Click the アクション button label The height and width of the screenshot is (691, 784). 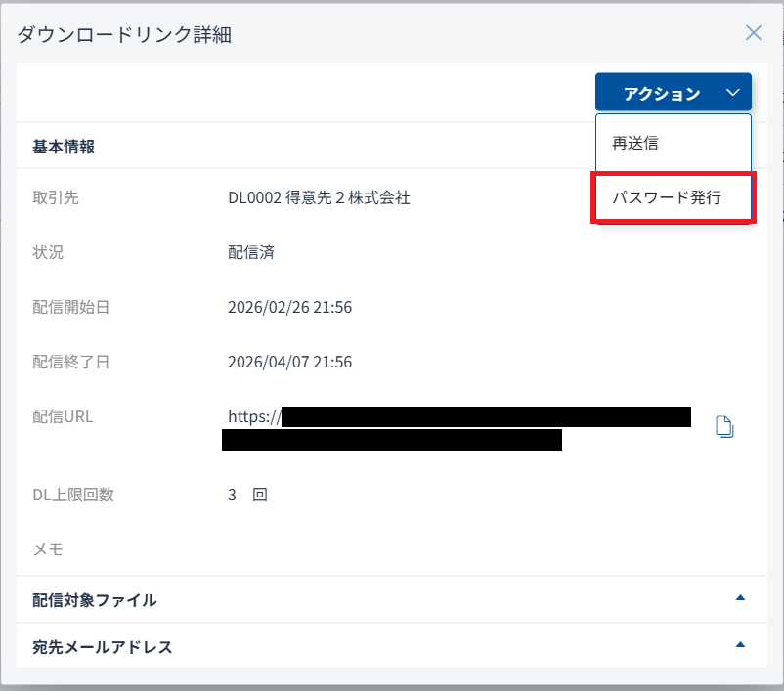click(x=662, y=94)
